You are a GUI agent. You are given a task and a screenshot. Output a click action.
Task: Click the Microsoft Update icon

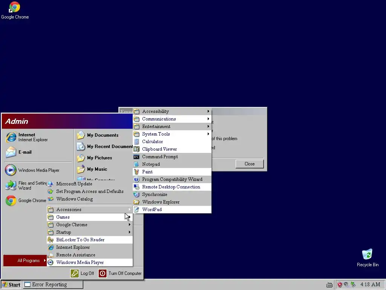coord(51,184)
